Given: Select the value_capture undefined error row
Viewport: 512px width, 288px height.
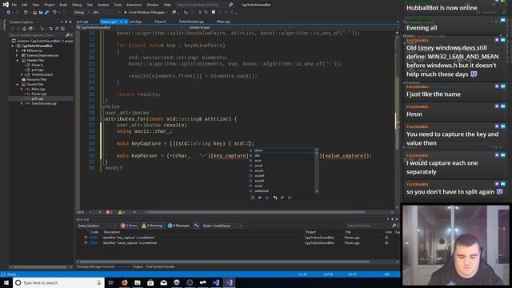Looking at the screenshot, I should [238, 243].
